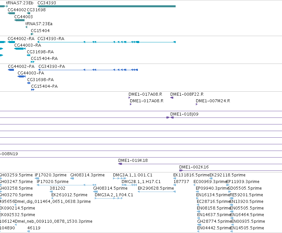This screenshot has width=282, height=233.
Task: Select GH03247.5prime EST label
Action: (x=16, y=182)
